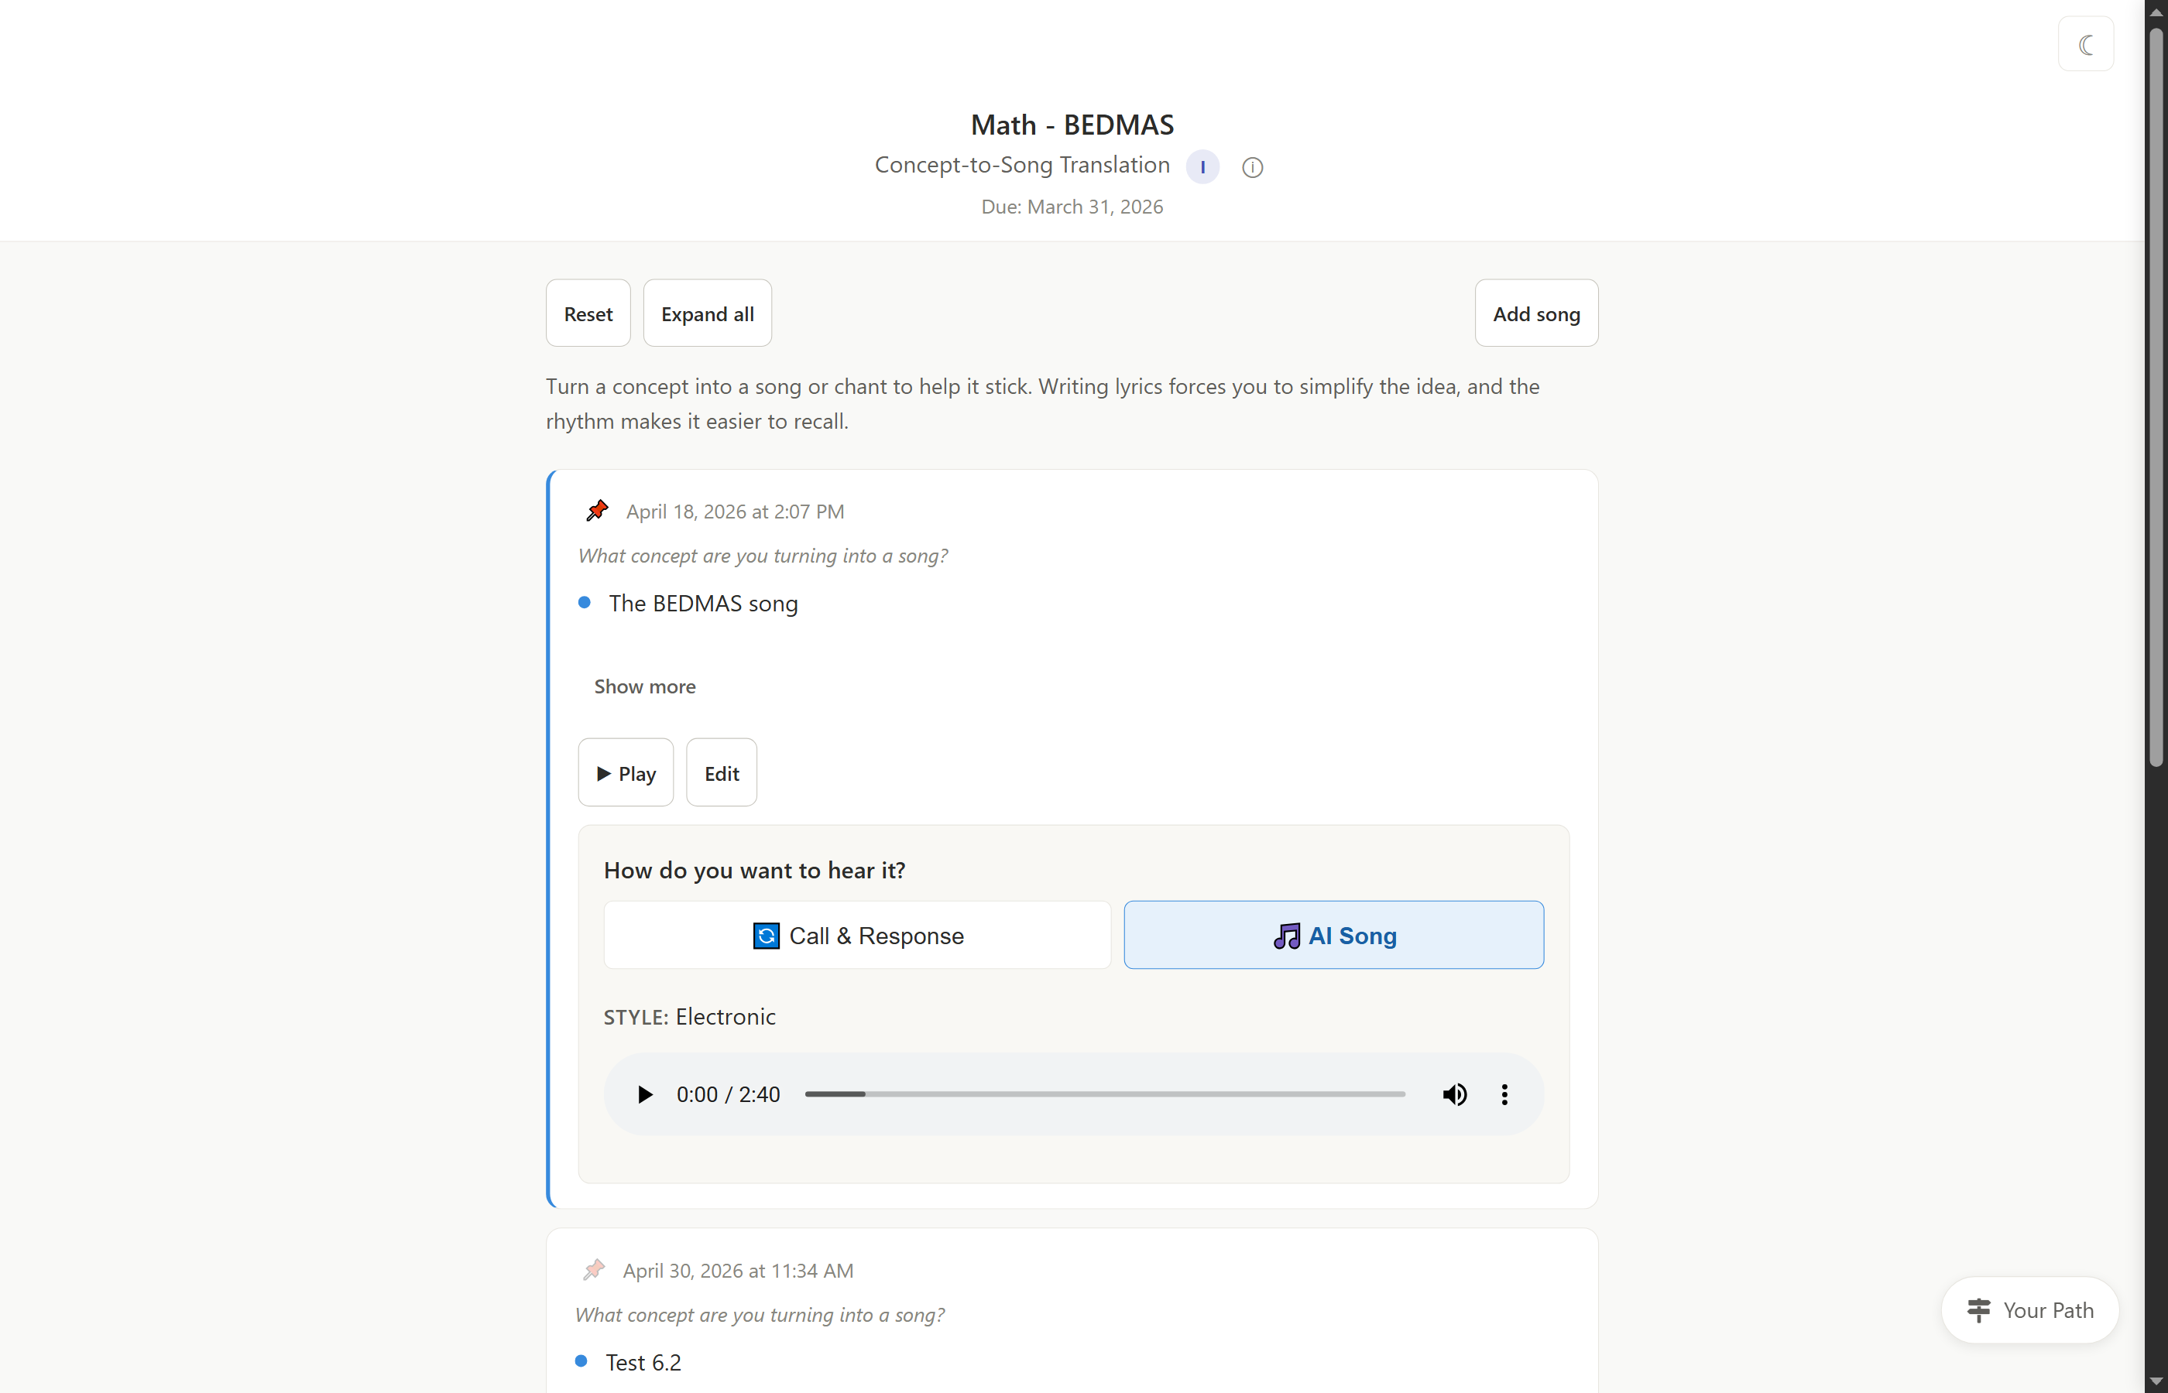The height and width of the screenshot is (1393, 2168).
Task: Open the Your Path panel
Action: (2030, 1309)
